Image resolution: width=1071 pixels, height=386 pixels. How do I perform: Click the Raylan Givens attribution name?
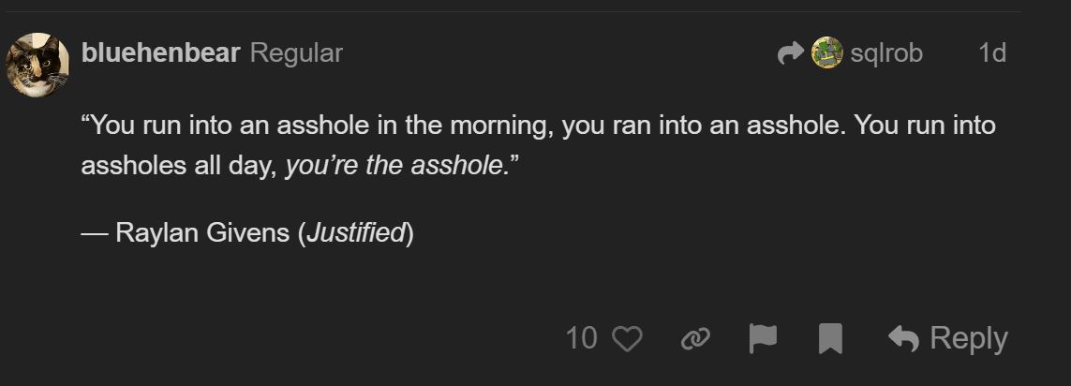tap(201, 232)
